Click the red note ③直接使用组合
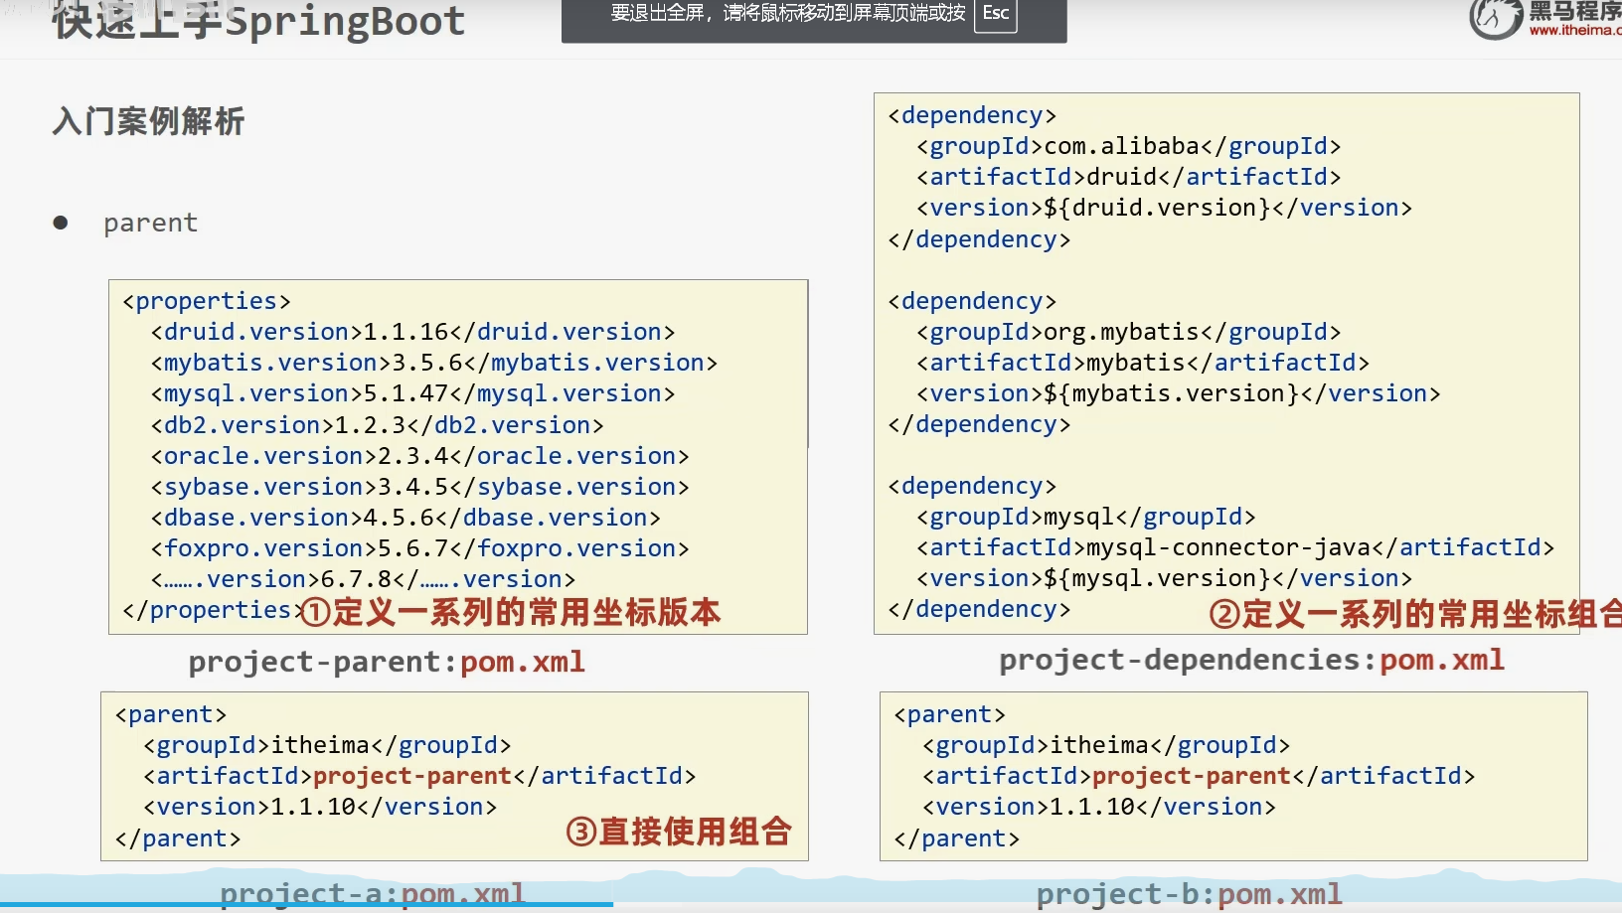 [x=680, y=832]
